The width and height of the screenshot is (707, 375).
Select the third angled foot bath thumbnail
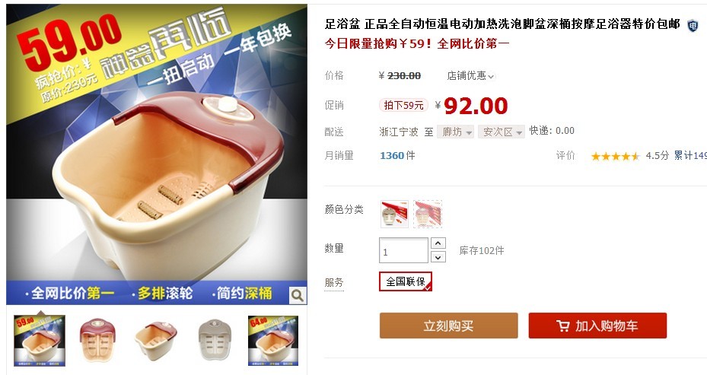(x=156, y=340)
